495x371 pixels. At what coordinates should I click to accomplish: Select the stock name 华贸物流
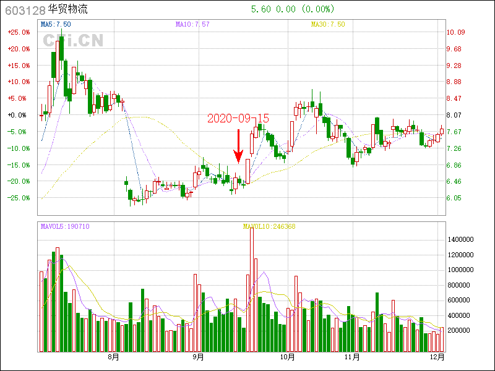pyautogui.click(x=68, y=9)
